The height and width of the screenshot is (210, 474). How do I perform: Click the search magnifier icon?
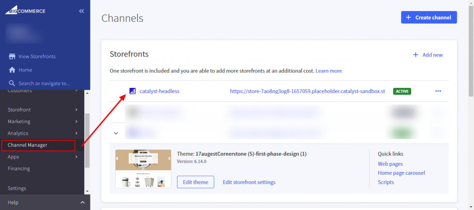pos(12,83)
